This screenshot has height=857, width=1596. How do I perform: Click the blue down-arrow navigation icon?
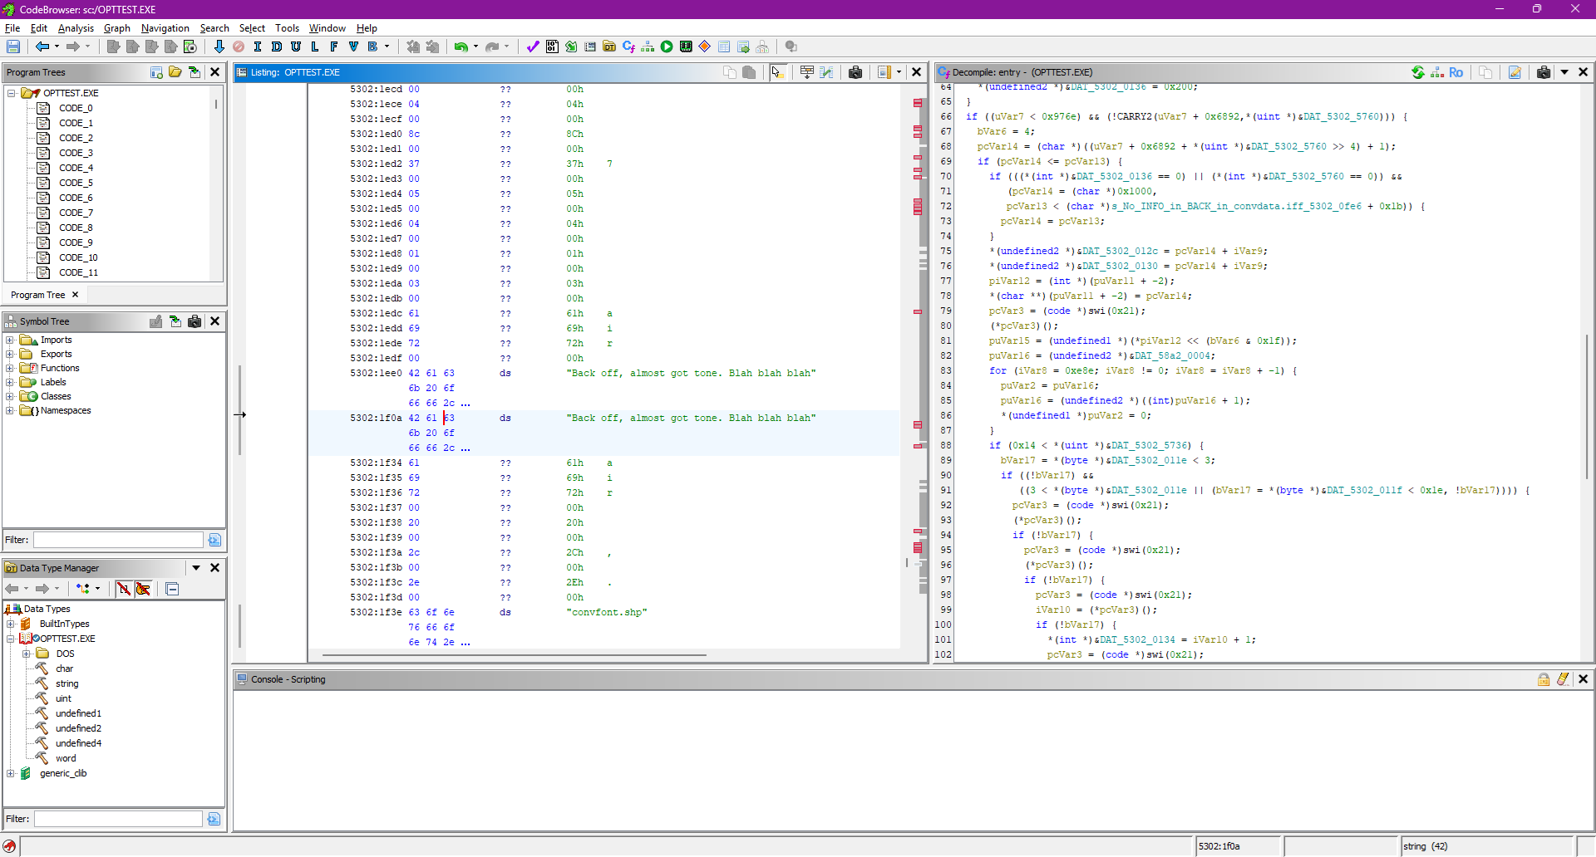219,47
